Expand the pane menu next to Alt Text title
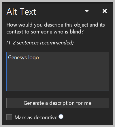 pos(87,11)
